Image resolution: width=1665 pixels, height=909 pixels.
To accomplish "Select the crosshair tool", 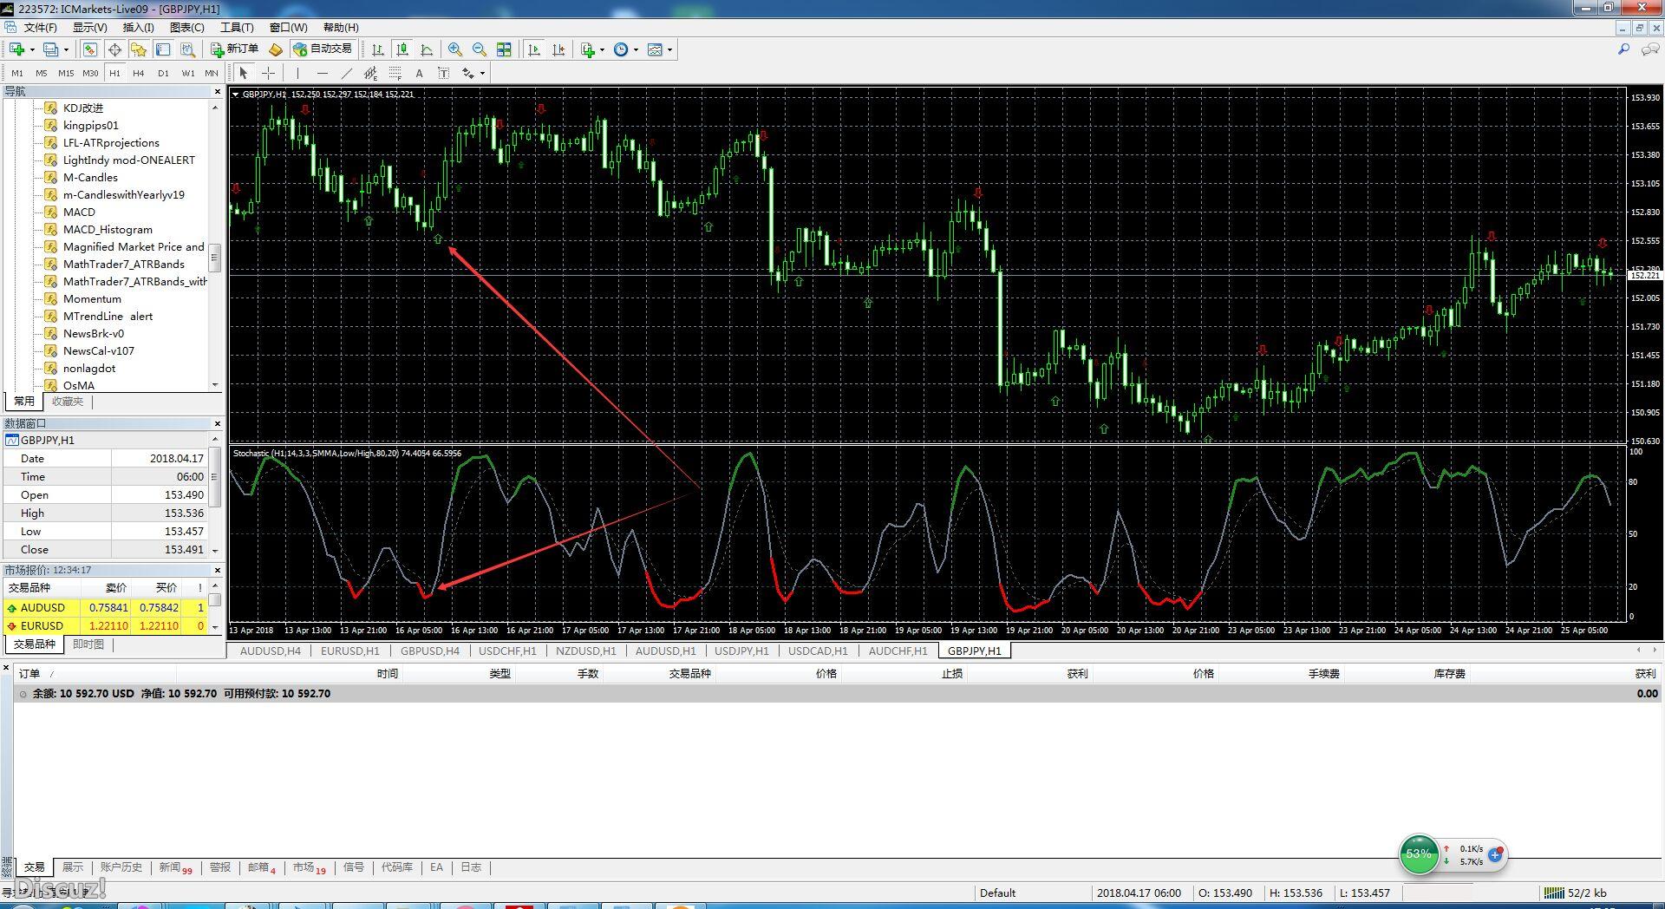I will point(269,73).
